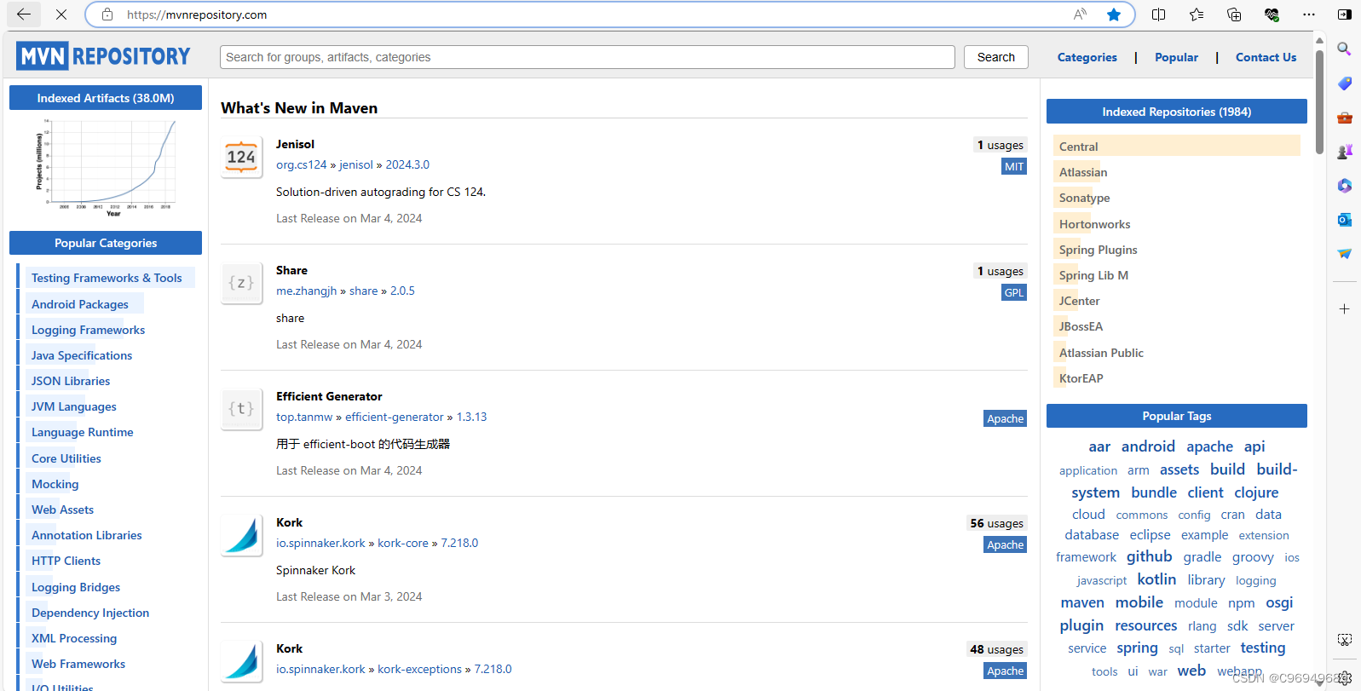This screenshot has width=1361, height=691.
Task: Open Jenisol version 2024.3.0 link
Action: point(407,164)
